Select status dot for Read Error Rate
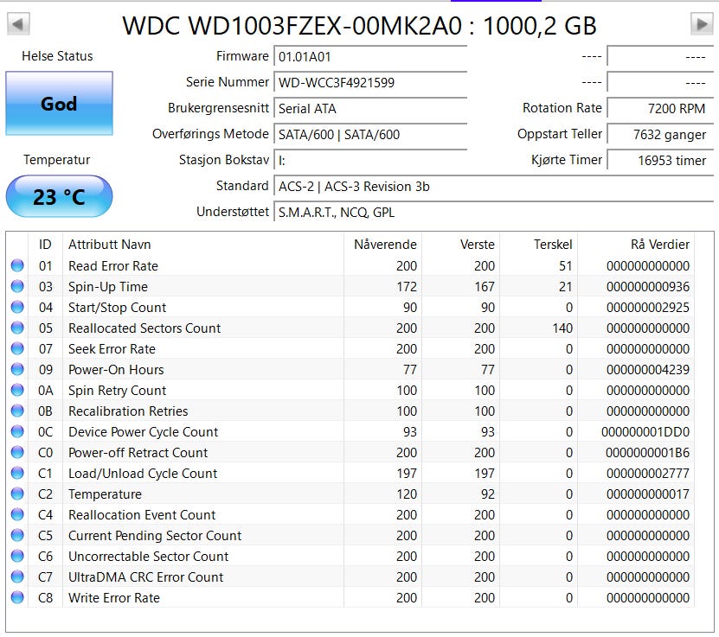The image size is (719, 637). [x=17, y=265]
